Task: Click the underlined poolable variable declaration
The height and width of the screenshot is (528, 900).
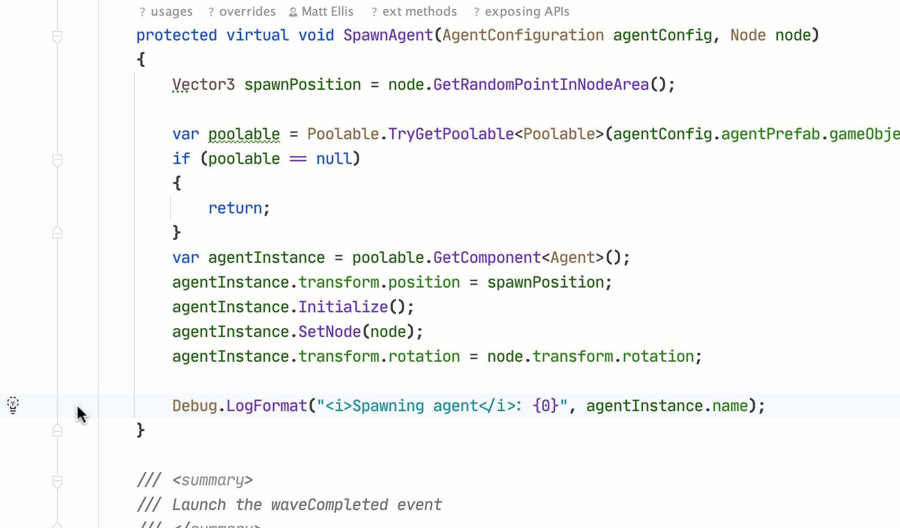Action: [x=244, y=134]
